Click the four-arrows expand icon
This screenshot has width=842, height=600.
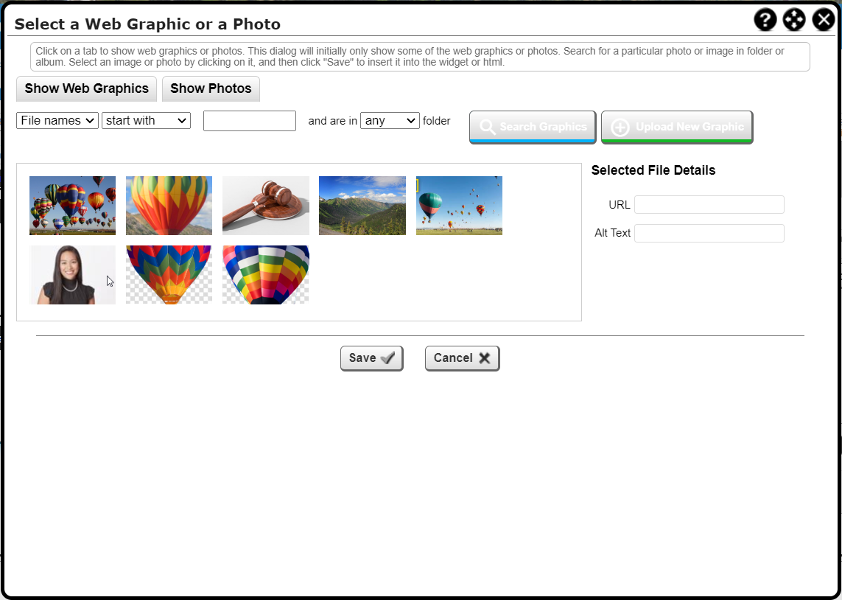[x=793, y=19]
